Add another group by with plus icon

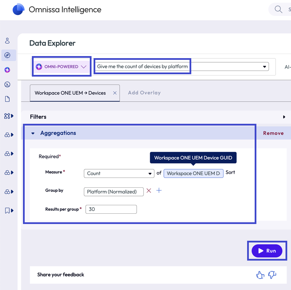tap(159, 190)
